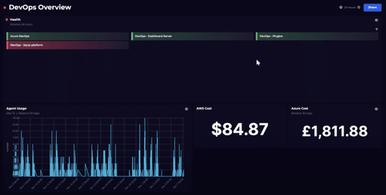The image size is (386, 195).
Task: Click the Agent Usage tile clock icon
Action: (186, 109)
